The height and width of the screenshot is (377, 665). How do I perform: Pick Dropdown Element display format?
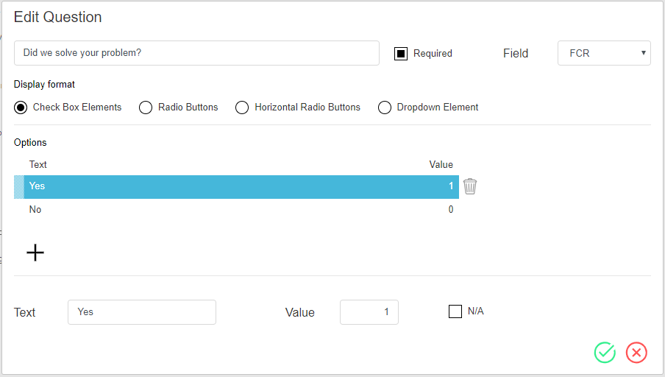coord(385,108)
